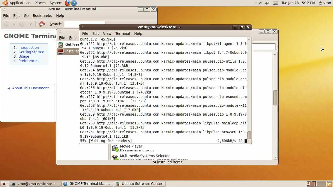Open Edit menu in Software Center window
The image size is (333, 187).
(72, 38)
